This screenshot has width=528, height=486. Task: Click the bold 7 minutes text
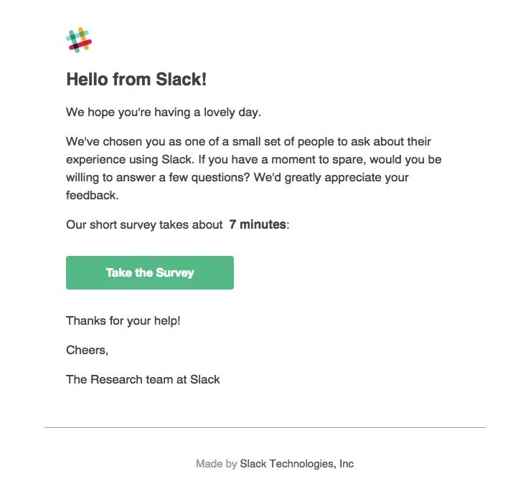coord(258,224)
